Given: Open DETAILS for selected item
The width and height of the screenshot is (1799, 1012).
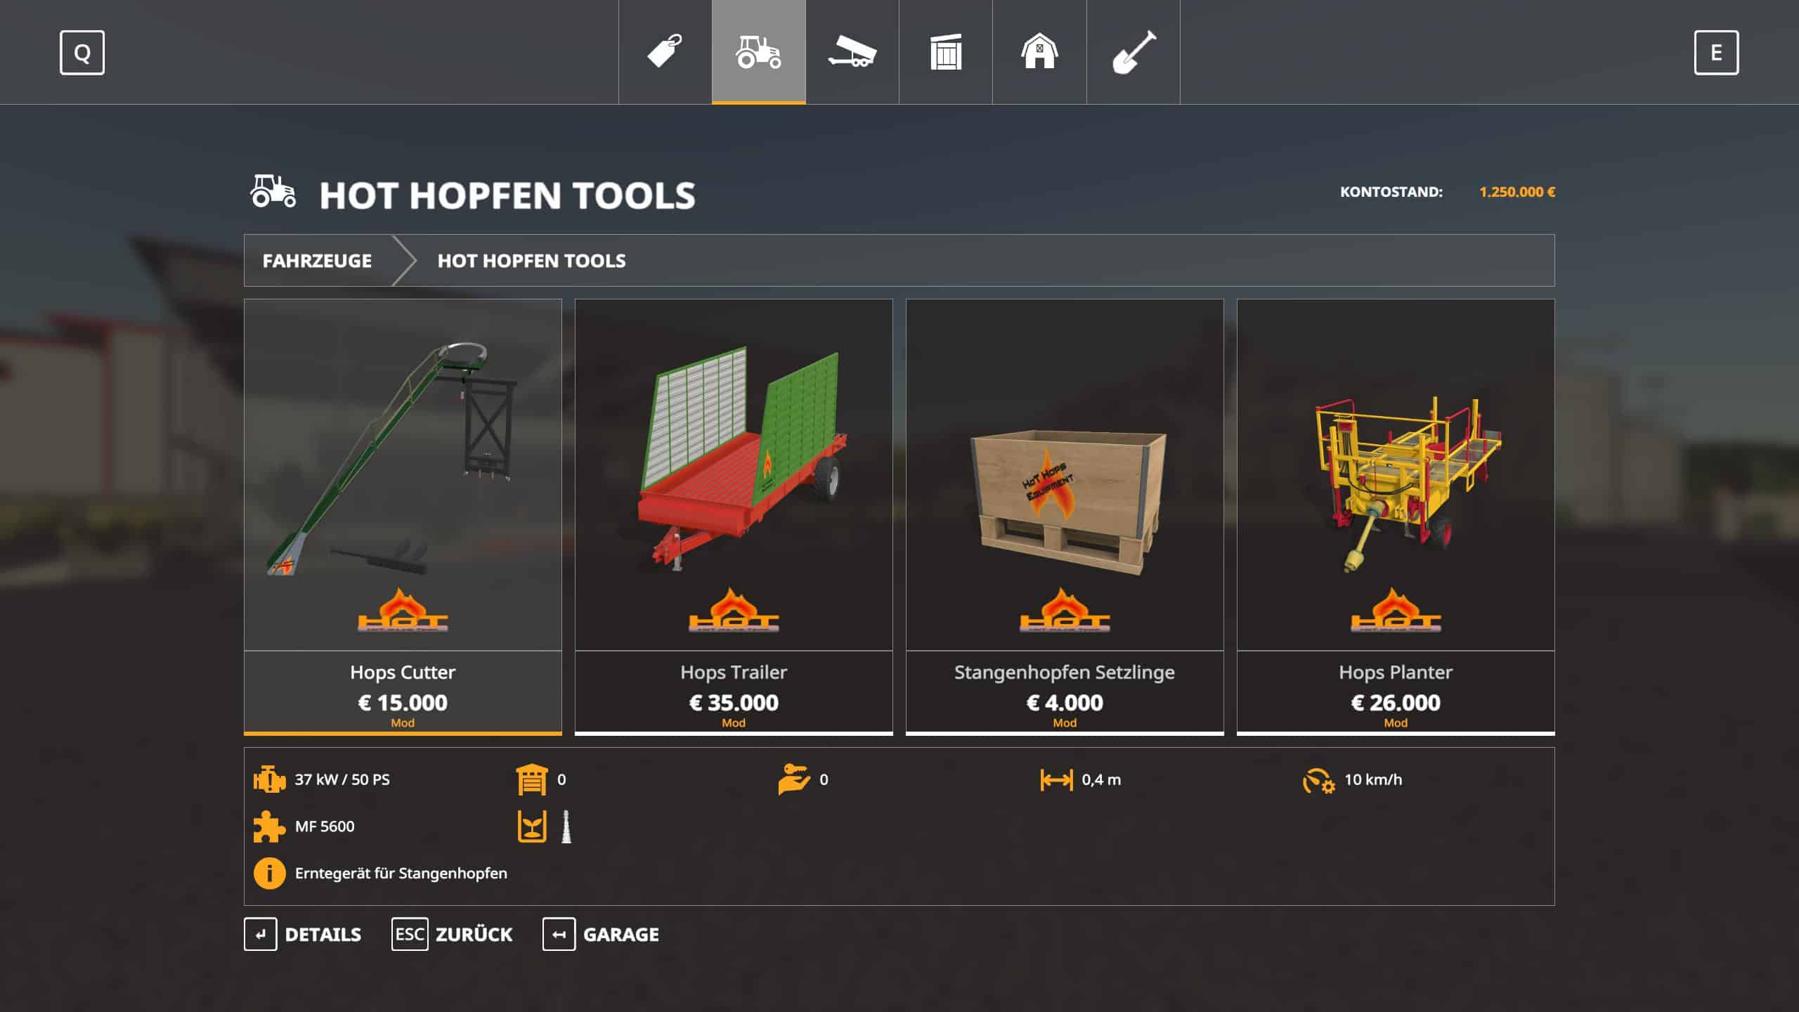Looking at the screenshot, I should 303,935.
